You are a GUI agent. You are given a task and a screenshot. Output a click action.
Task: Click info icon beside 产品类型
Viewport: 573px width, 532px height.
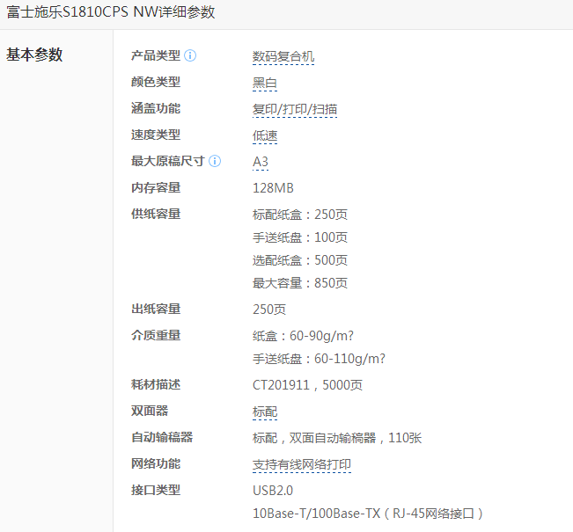click(x=190, y=55)
